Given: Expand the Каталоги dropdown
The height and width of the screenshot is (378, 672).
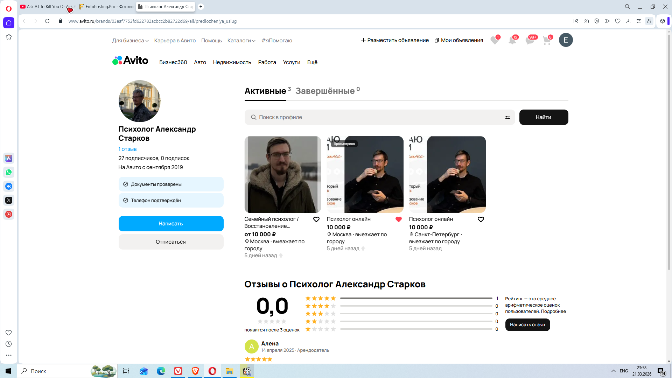Looking at the screenshot, I should [241, 41].
